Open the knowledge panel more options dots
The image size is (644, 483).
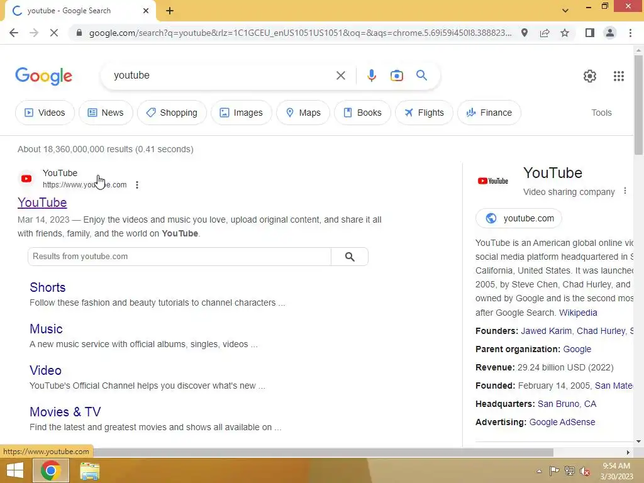coord(625,191)
